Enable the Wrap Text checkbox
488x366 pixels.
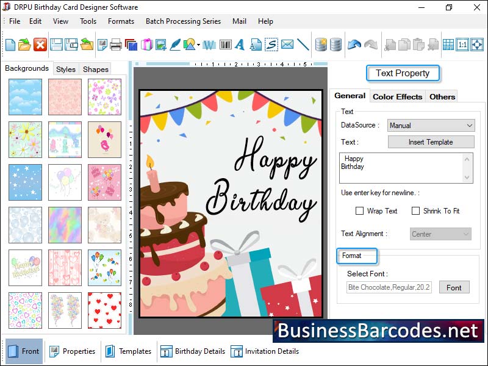pos(360,210)
